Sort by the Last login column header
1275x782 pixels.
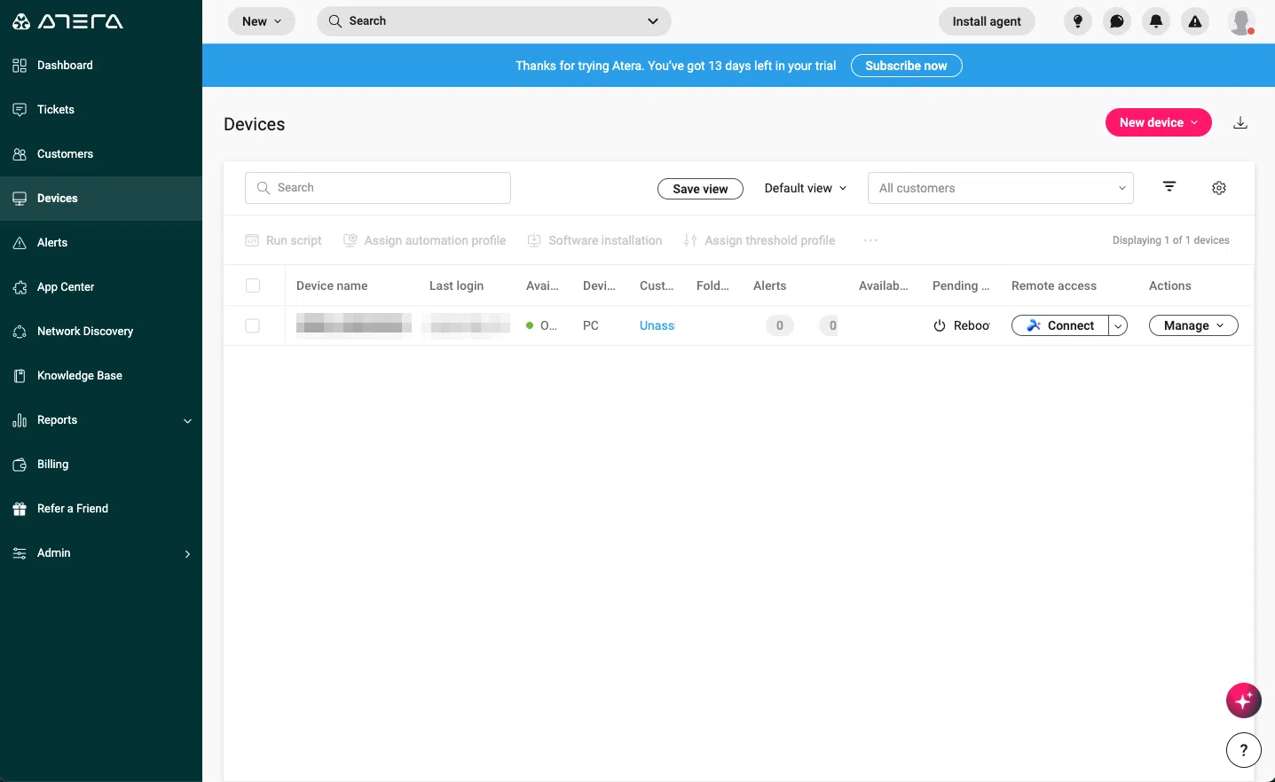pos(457,285)
